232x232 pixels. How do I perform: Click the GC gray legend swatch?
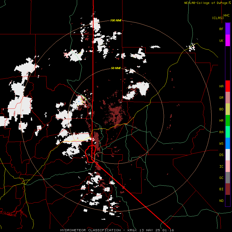coord(228,178)
